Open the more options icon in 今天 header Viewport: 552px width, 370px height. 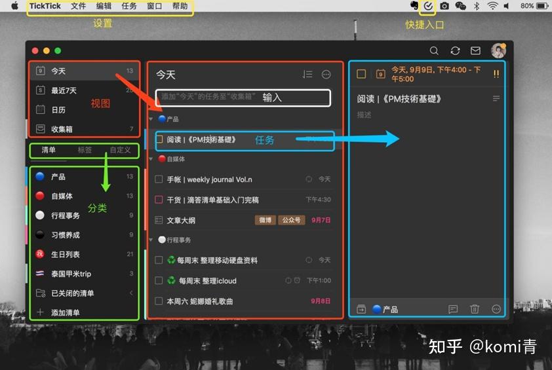tap(326, 74)
